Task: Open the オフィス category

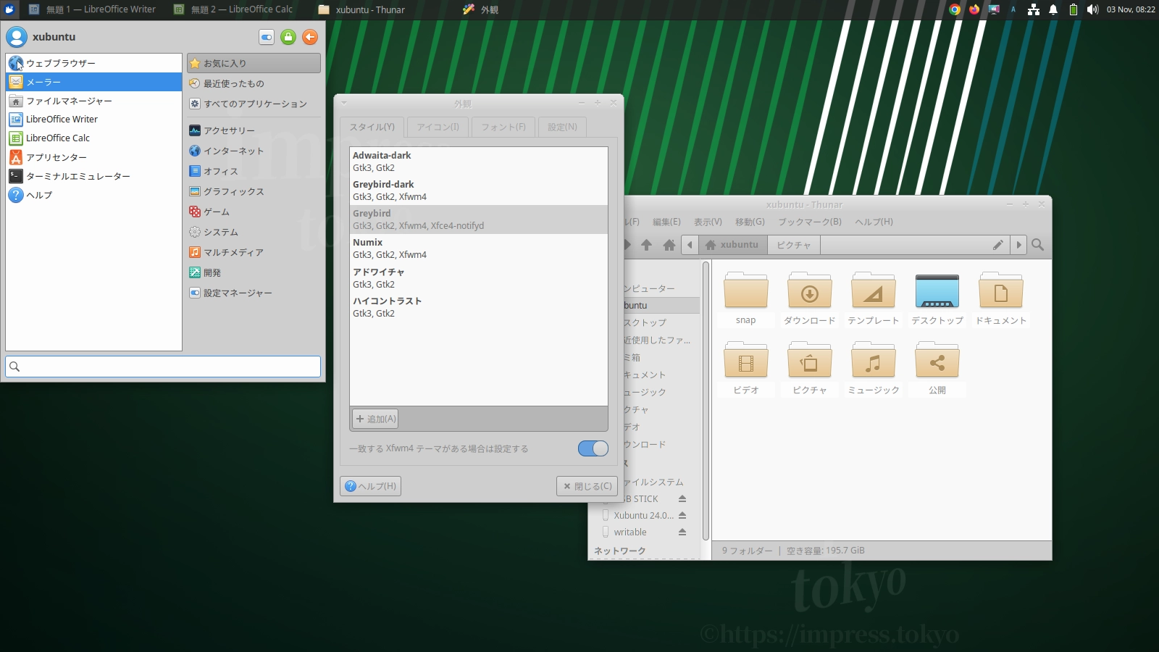Action: coord(254,171)
